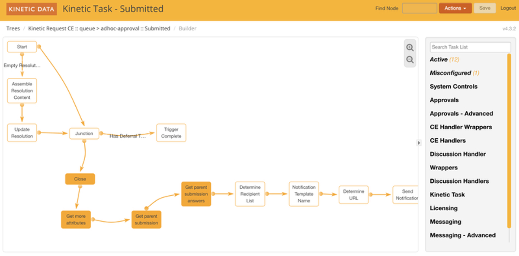
Task: Select the Update Resolution node
Action: 22,133
